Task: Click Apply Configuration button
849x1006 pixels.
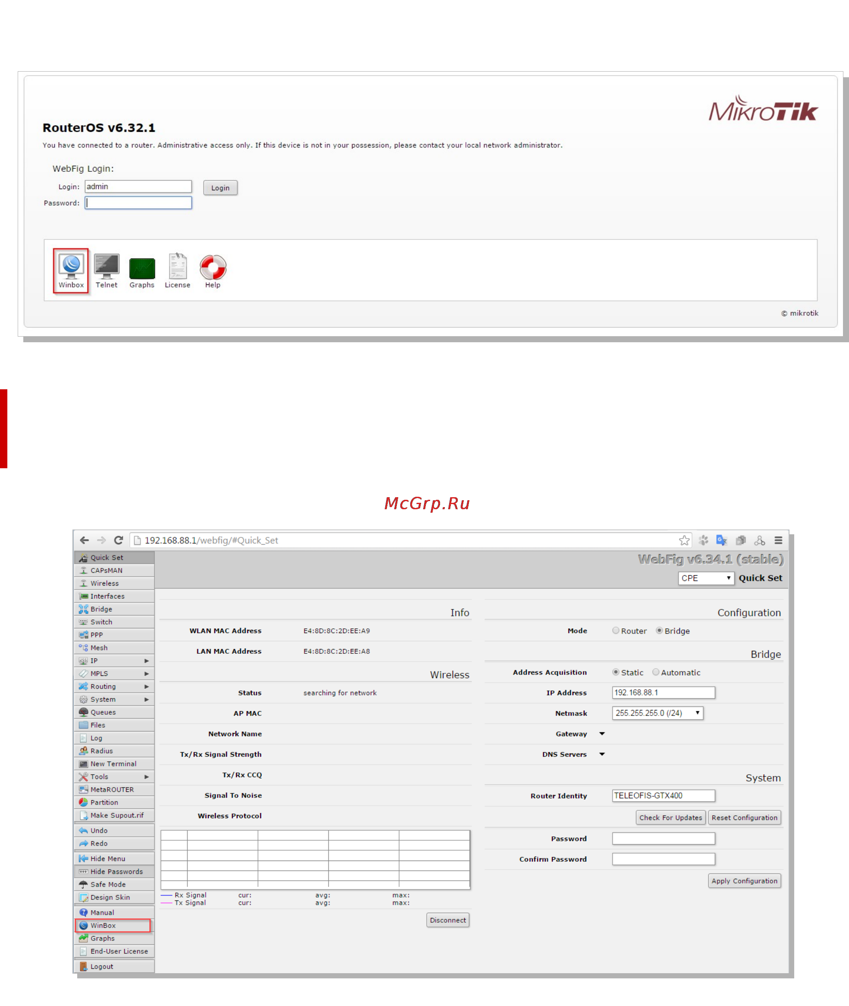Action: point(744,880)
